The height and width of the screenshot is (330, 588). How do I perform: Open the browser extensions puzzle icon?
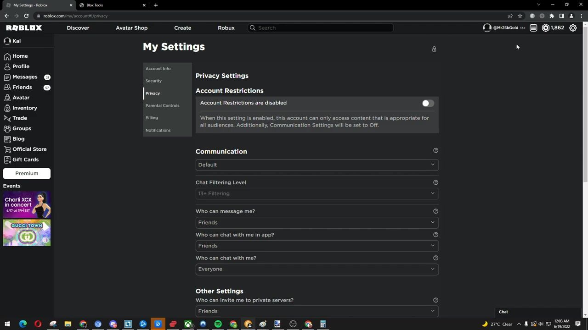click(x=552, y=16)
